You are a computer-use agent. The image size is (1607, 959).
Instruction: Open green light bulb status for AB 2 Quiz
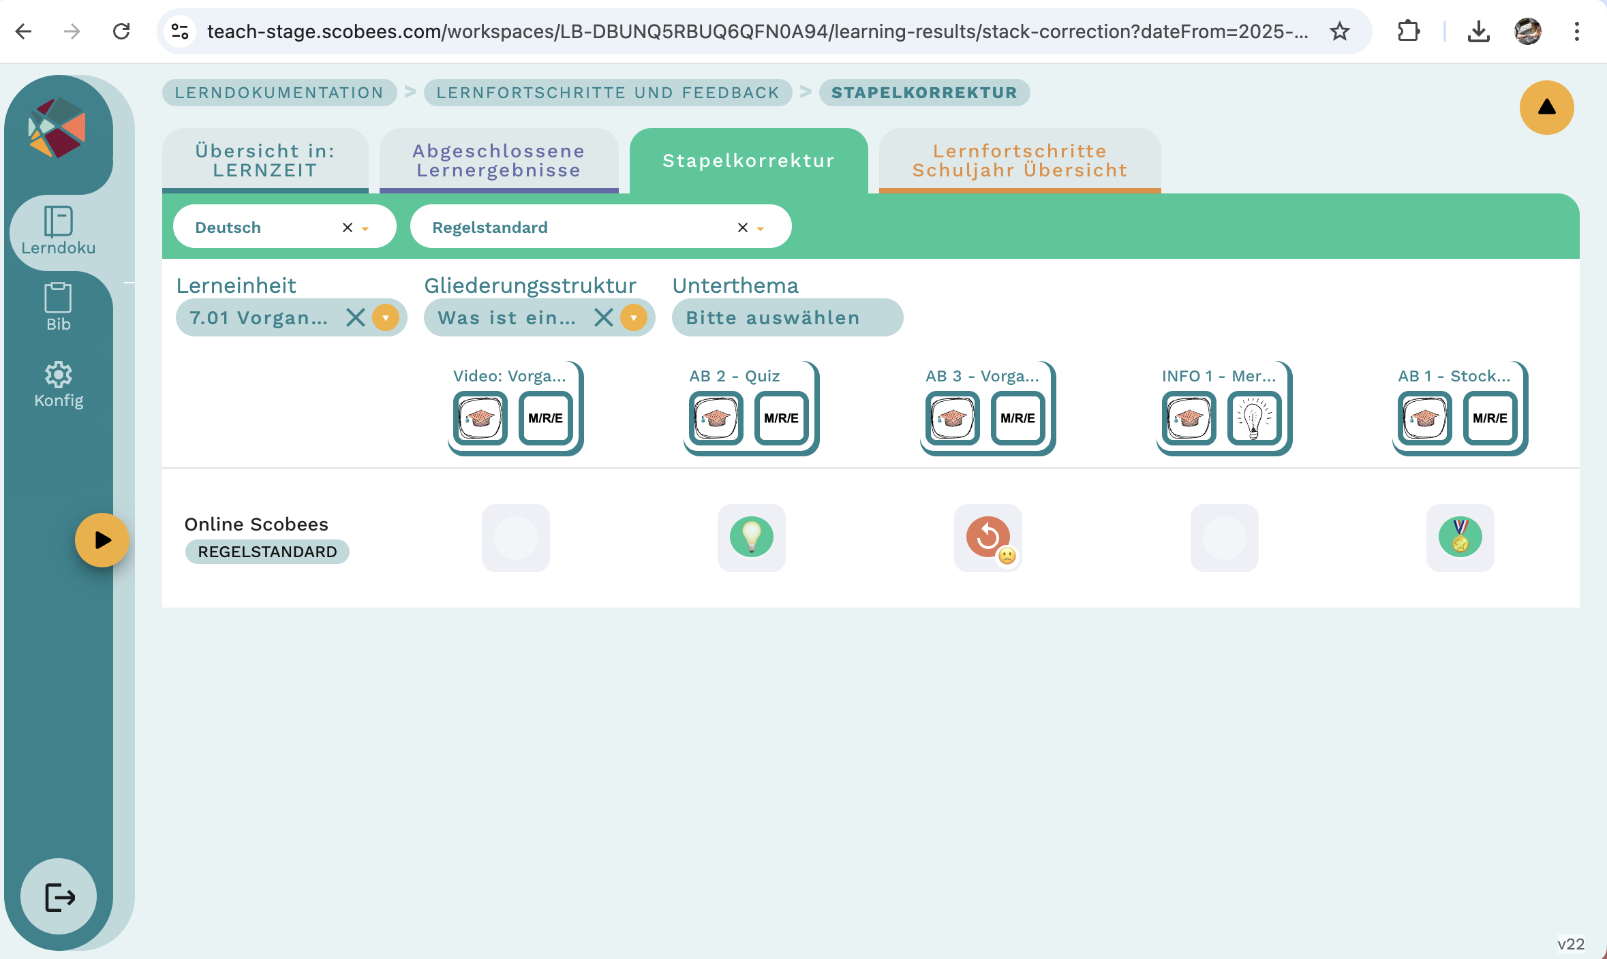coord(752,537)
